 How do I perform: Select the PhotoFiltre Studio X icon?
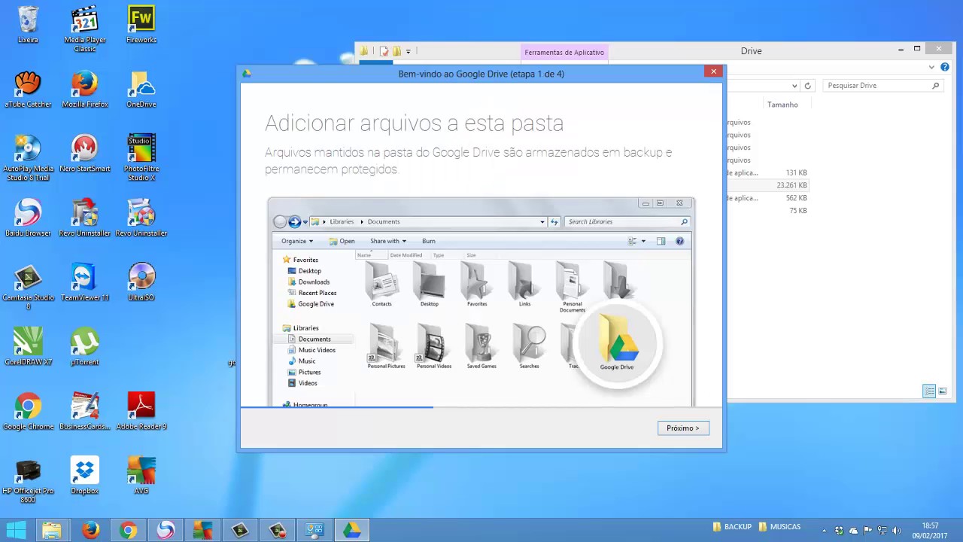(x=141, y=158)
